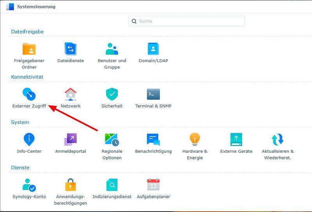Image resolution: width=312 pixels, height=212 pixels.
Task: Open Benutzer und Gruppe icon
Action: 112,49
